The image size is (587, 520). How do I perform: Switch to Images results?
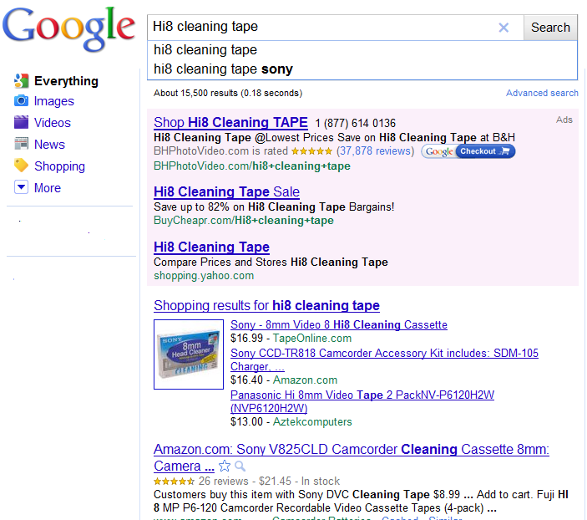click(54, 101)
